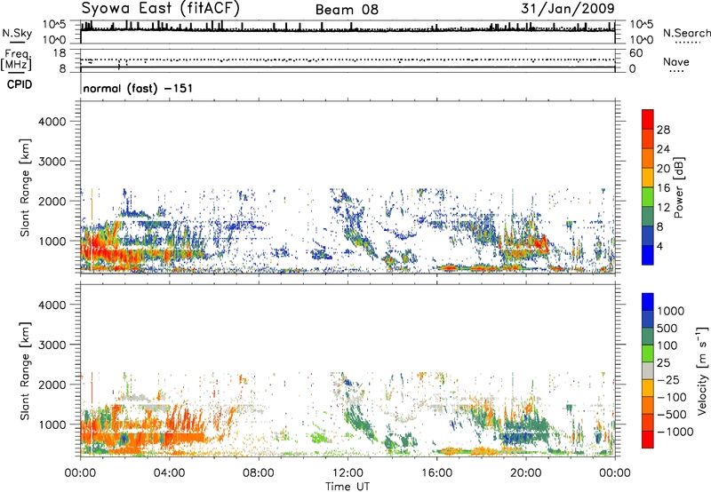Click the '500' tick on velocity colorbar
Screen dimensions: 711x492
[667, 328]
